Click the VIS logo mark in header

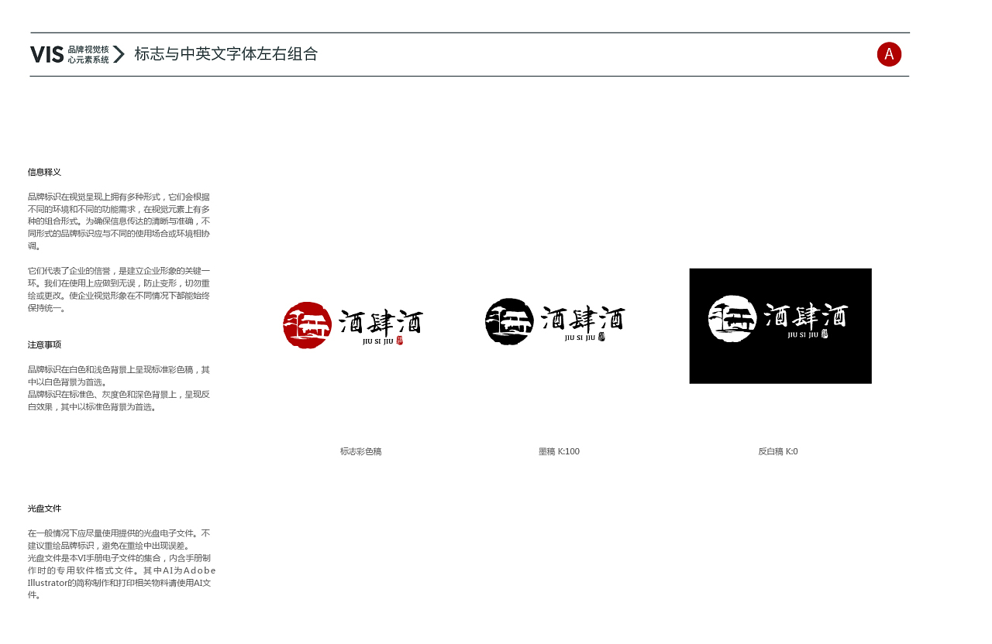pyautogui.click(x=46, y=54)
